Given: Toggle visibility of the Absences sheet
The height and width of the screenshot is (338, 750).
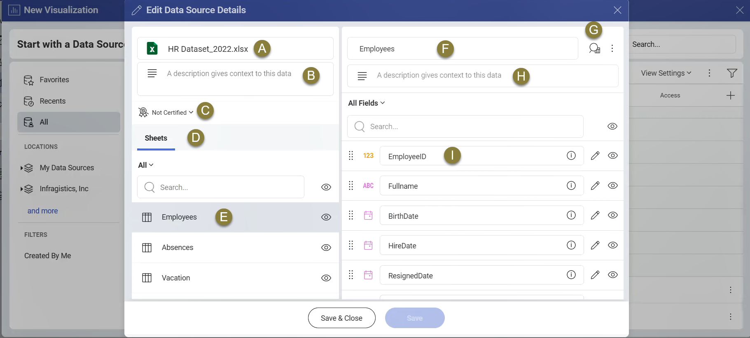Looking at the screenshot, I should click(x=326, y=248).
